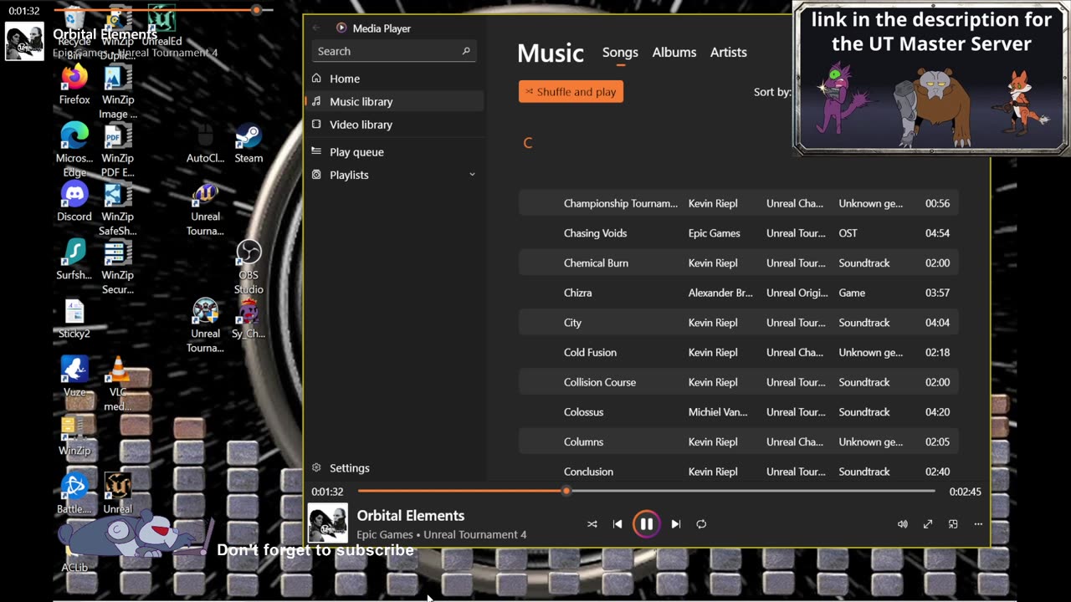This screenshot has height=602, width=1071.
Task: Open the Steam desktop shortcut
Action: 249,142
